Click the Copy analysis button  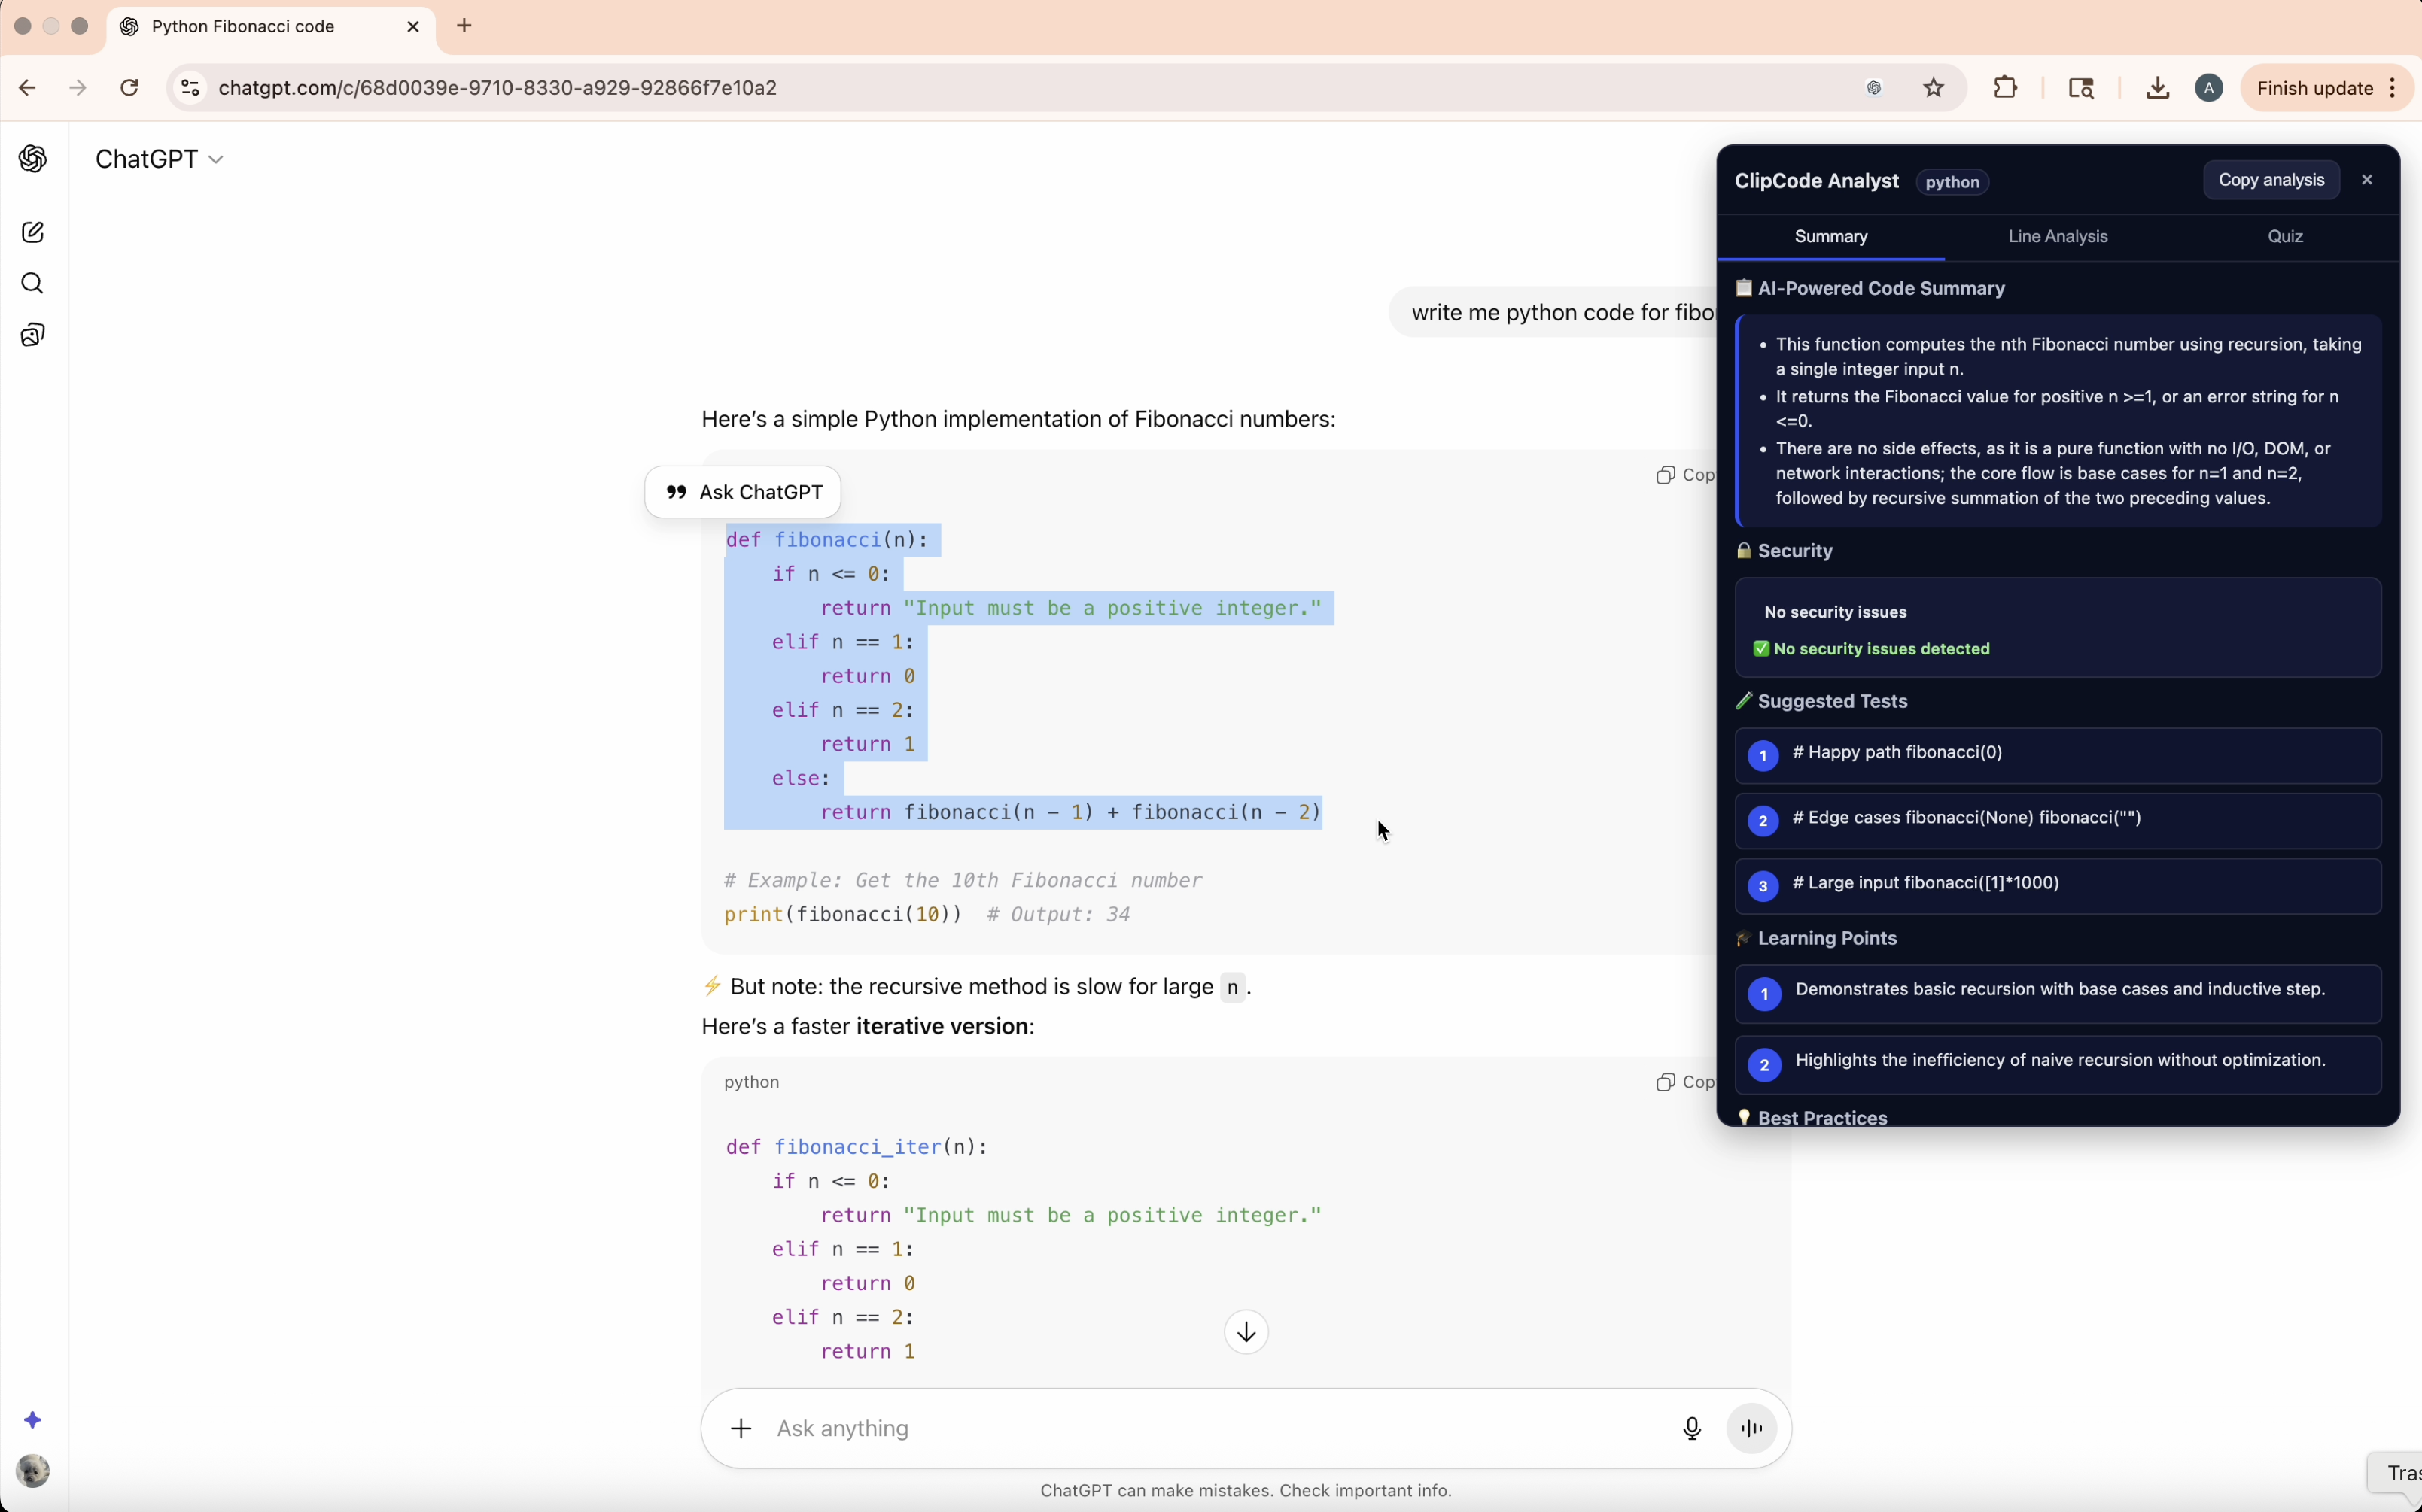[2271, 180]
